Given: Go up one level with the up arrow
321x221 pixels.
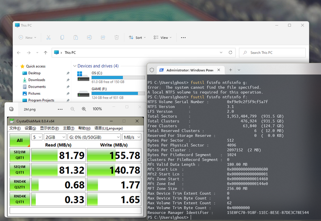Looking at the screenshot, I should [x=45, y=53].
